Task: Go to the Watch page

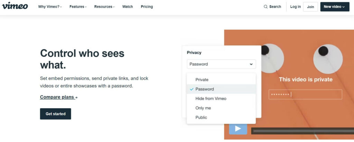Action: pos(128,7)
